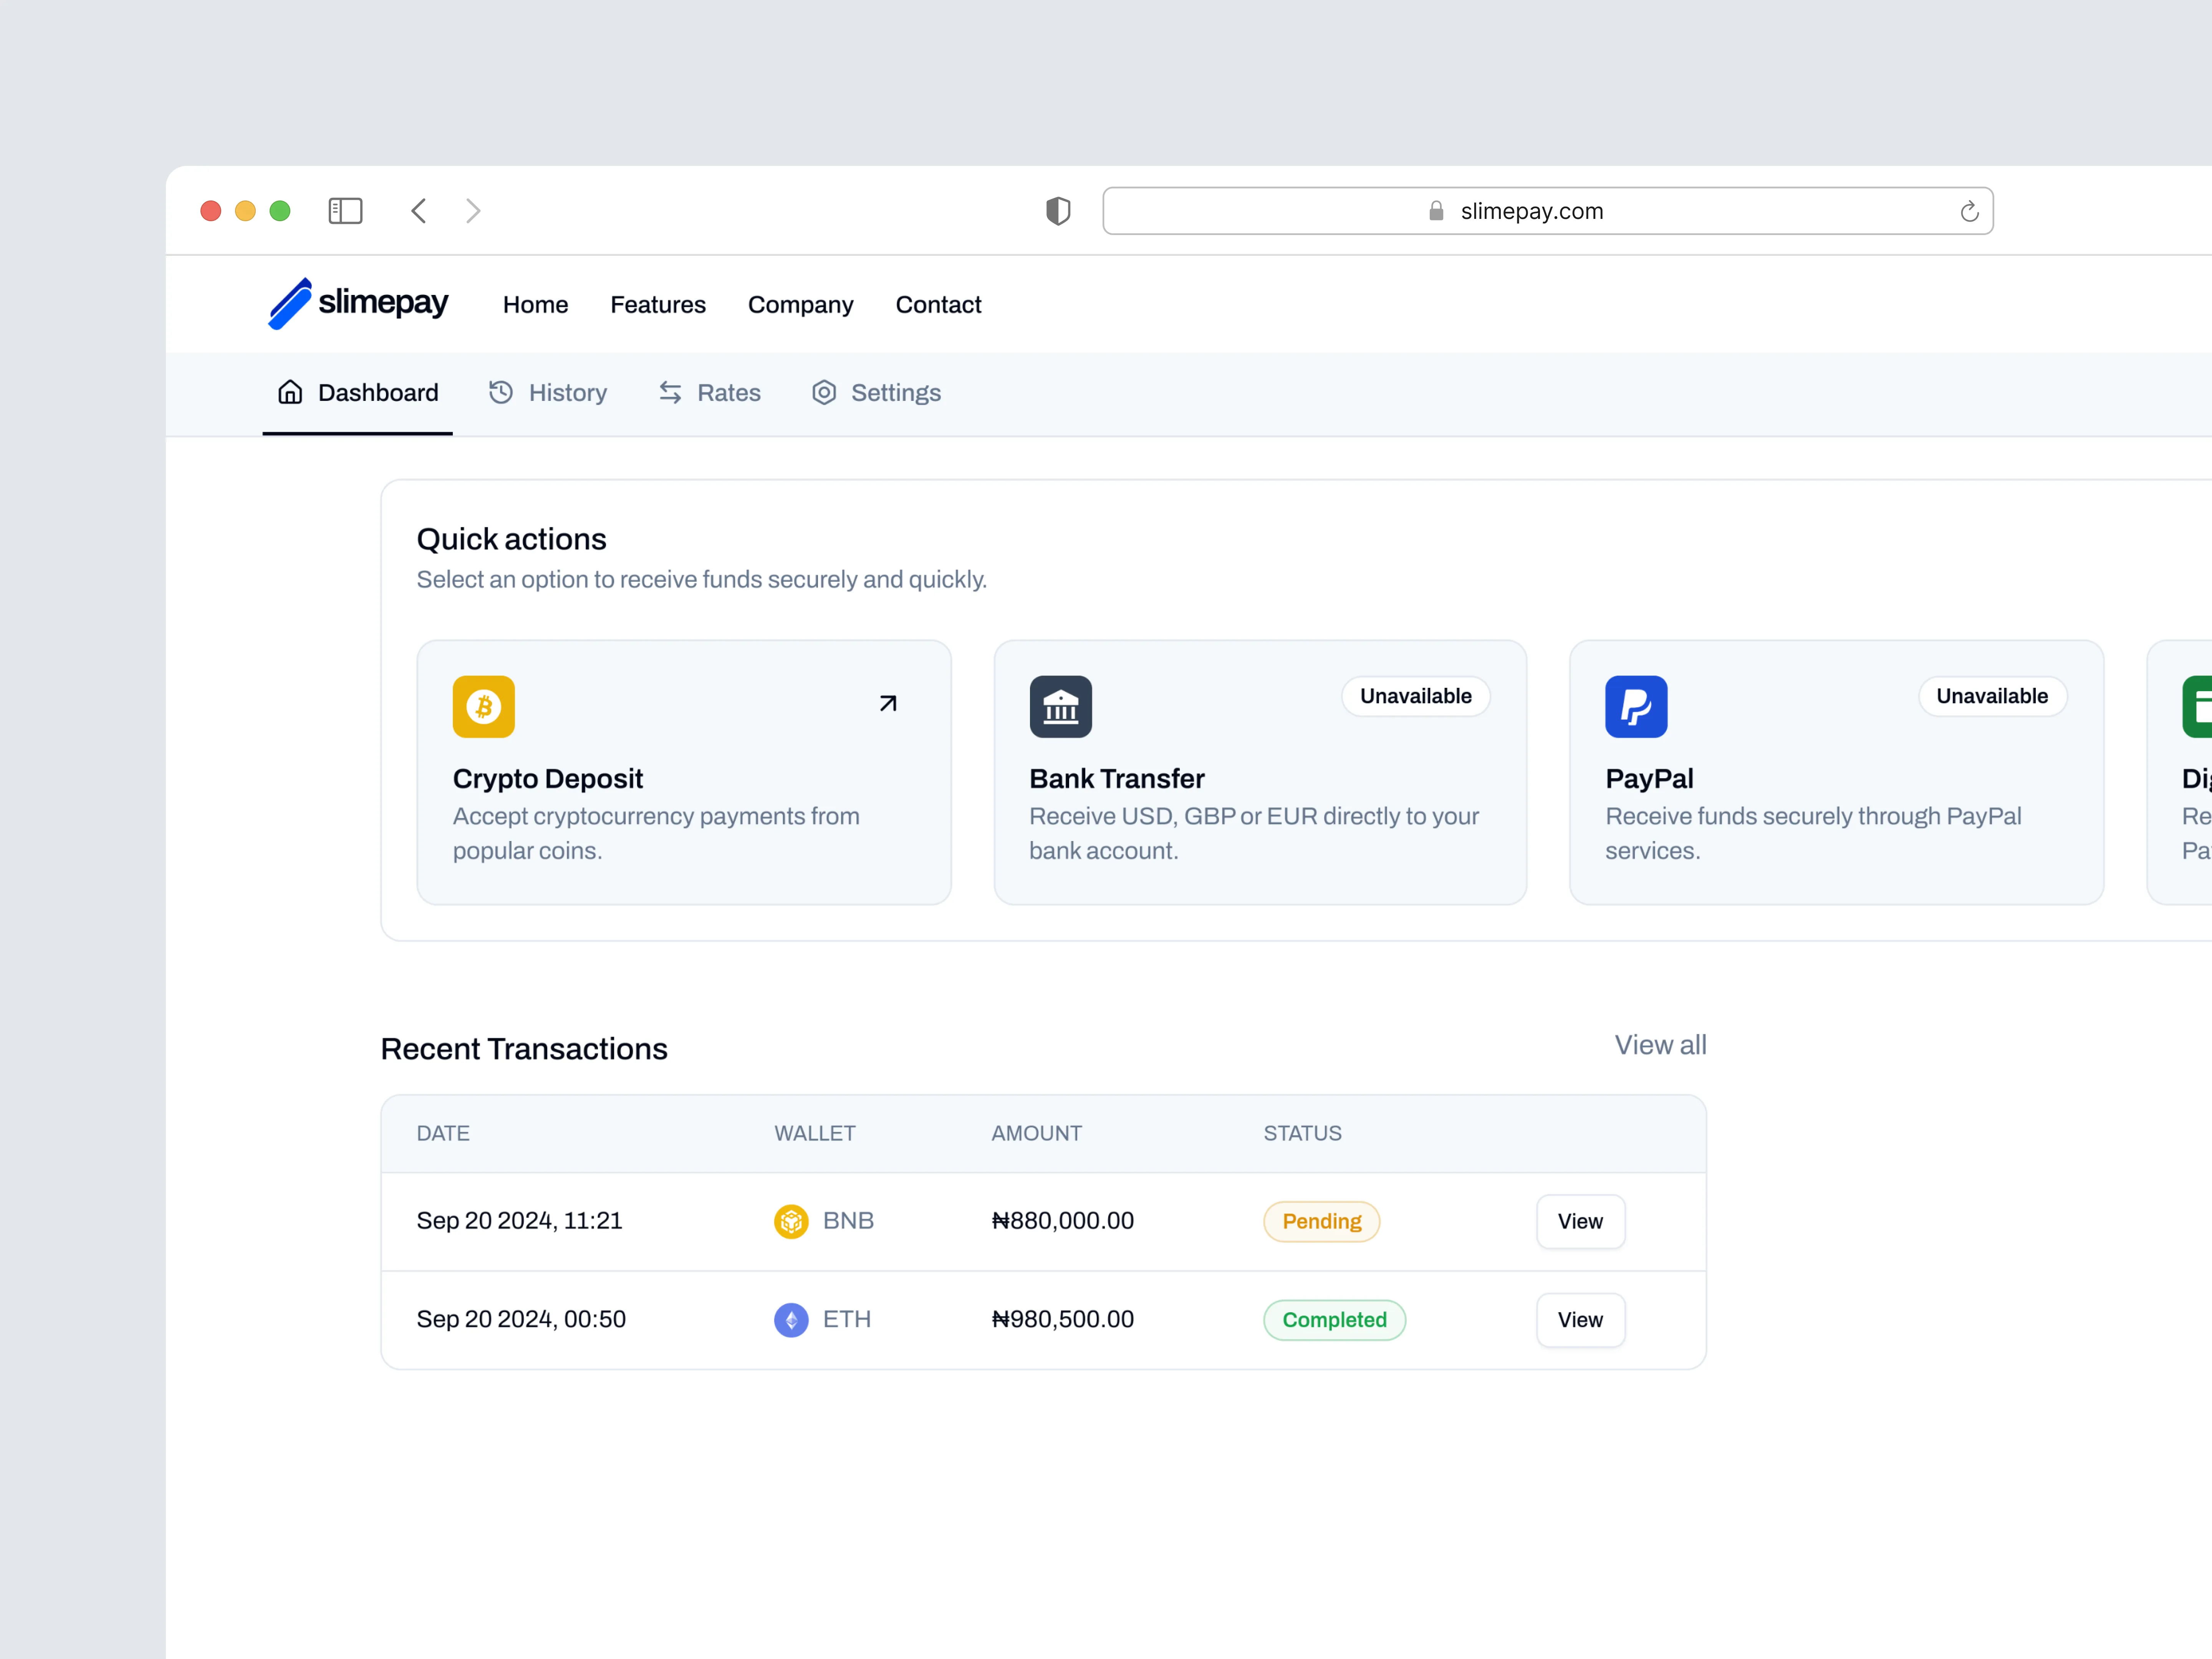Click the Recent Transactions heading
The image size is (2212, 1659).
coord(524,1049)
